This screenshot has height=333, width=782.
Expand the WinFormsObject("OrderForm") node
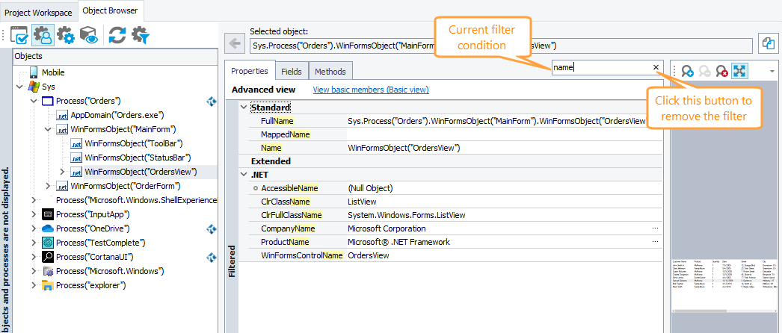click(48, 186)
